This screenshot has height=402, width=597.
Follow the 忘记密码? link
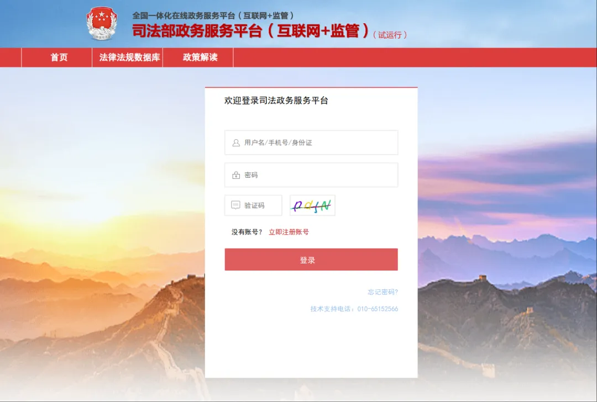pyautogui.click(x=383, y=292)
